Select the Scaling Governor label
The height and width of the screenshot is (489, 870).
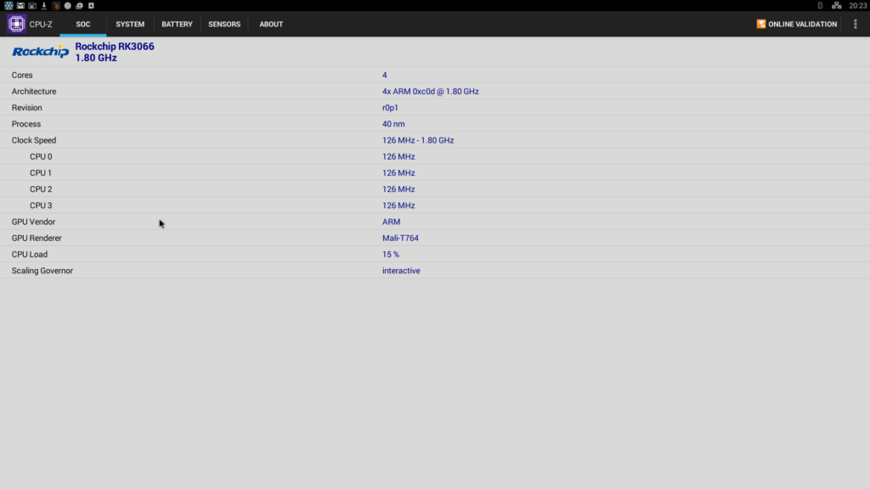(42, 271)
